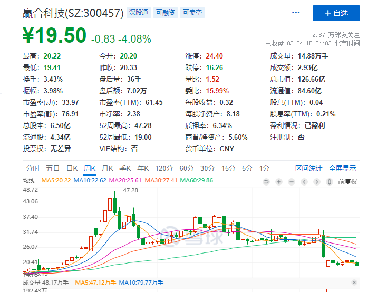Open the 前复权 adjustment dropdown
Image resolution: width=368 pixels, height=292 pixels.
[x=347, y=181]
